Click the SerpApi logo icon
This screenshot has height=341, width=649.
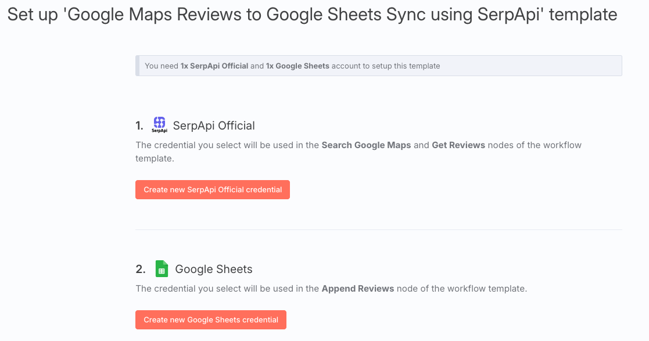click(159, 124)
